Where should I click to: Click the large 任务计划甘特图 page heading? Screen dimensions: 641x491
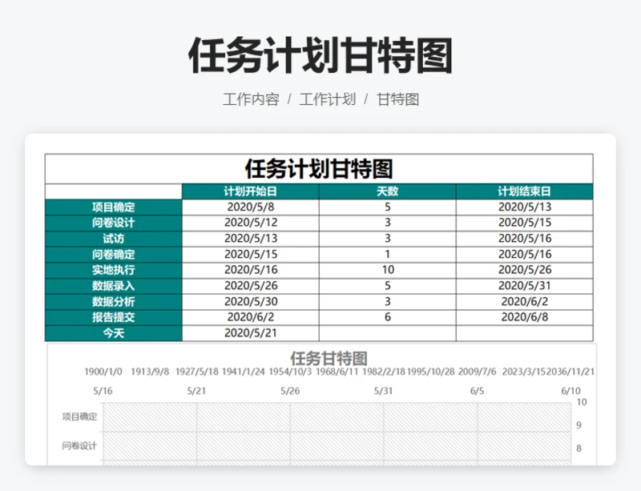click(320, 55)
